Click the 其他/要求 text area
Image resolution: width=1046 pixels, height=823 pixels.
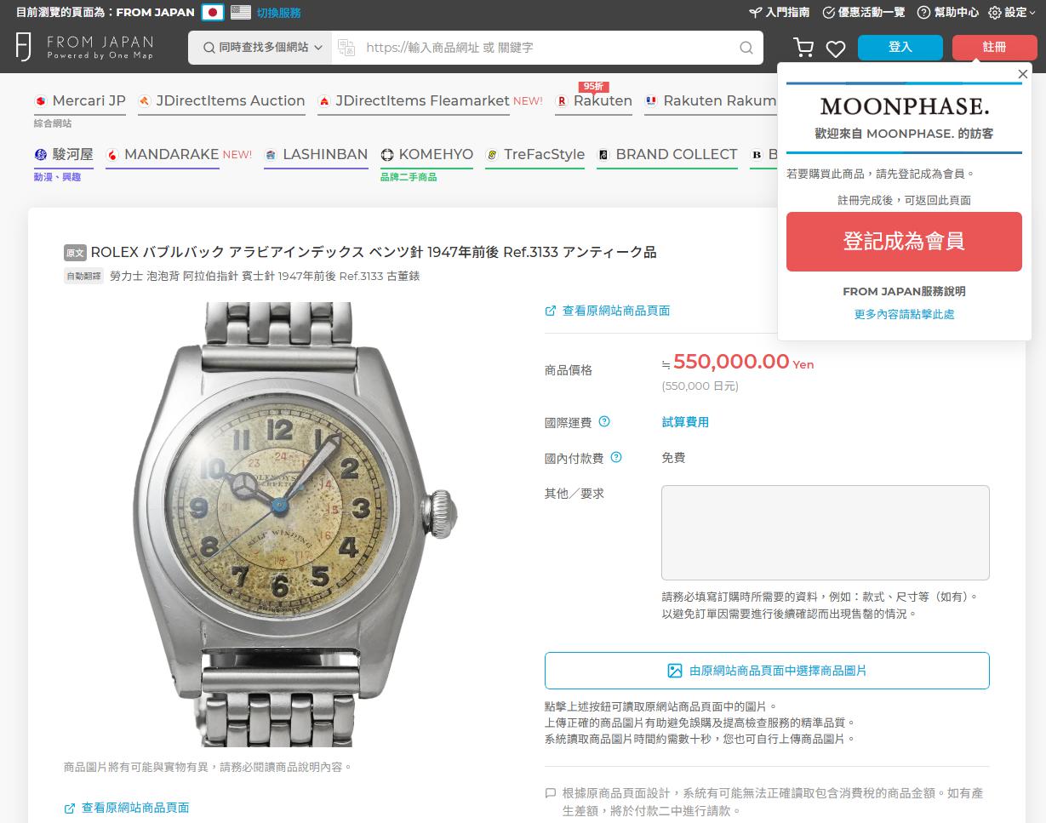point(826,533)
